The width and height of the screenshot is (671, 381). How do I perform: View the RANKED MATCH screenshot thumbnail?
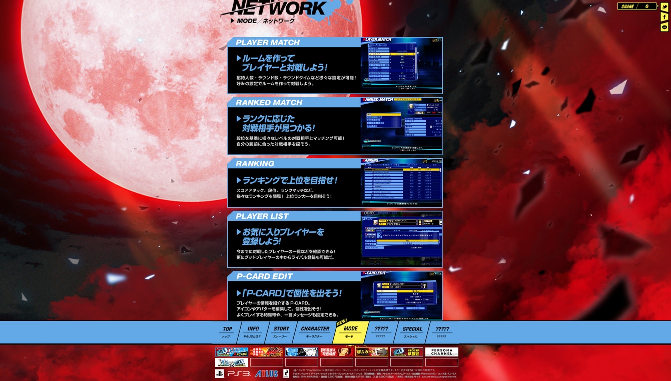[x=402, y=126]
